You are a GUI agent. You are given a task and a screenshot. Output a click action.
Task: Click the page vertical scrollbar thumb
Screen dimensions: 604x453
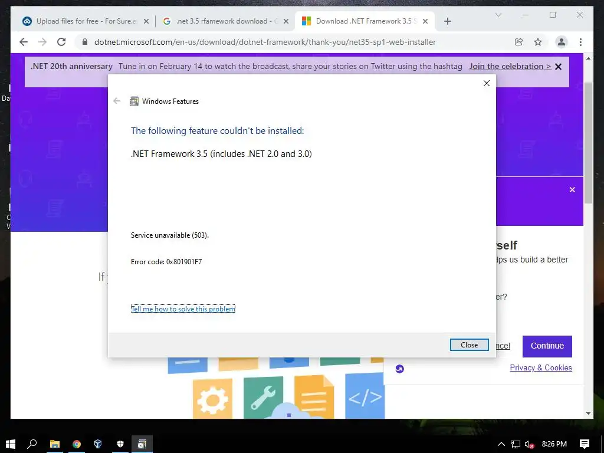click(588, 143)
